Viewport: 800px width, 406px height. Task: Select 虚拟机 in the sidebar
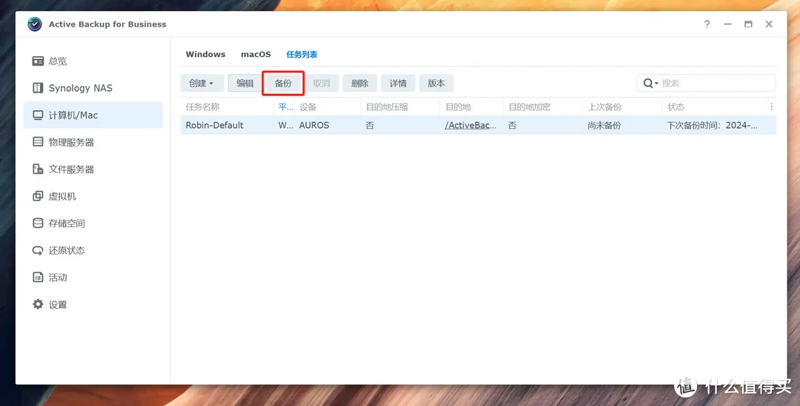click(x=93, y=196)
